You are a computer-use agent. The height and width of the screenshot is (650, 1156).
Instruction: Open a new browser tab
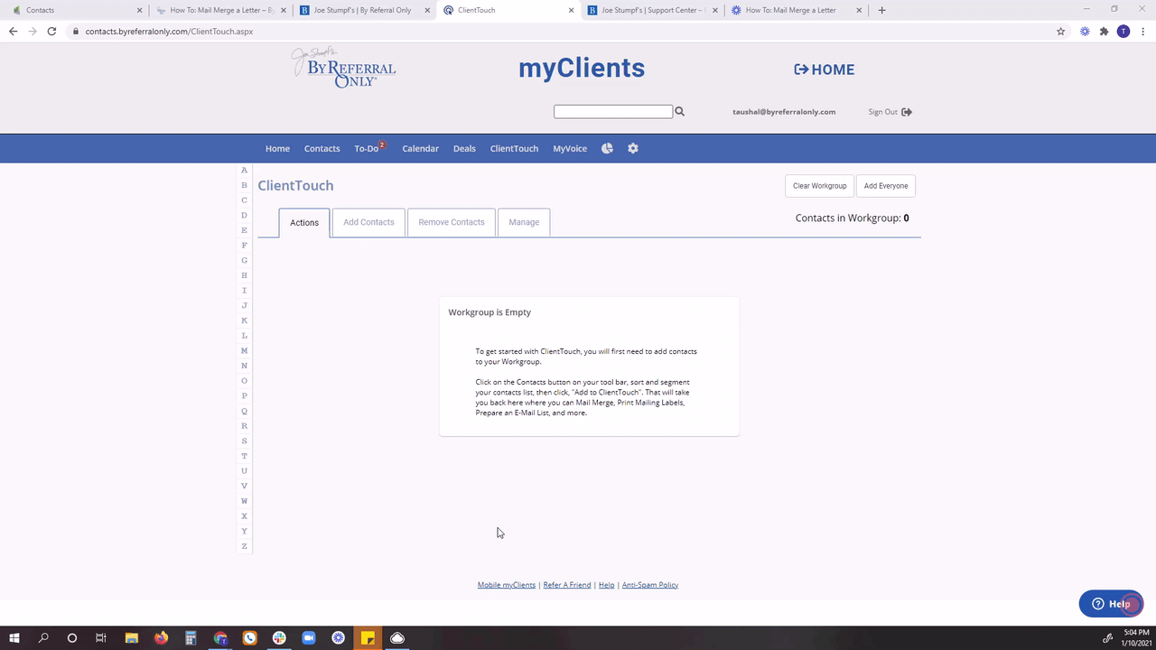tap(882, 10)
